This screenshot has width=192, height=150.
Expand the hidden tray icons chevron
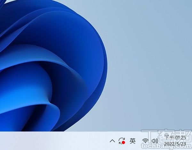tap(112, 141)
